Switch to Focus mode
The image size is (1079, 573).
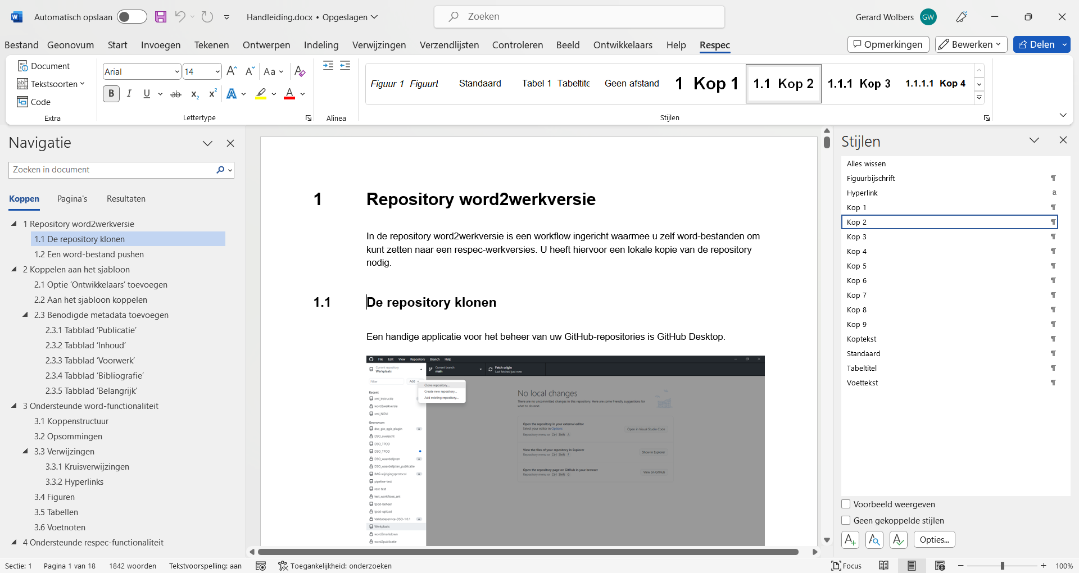pyautogui.click(x=846, y=566)
